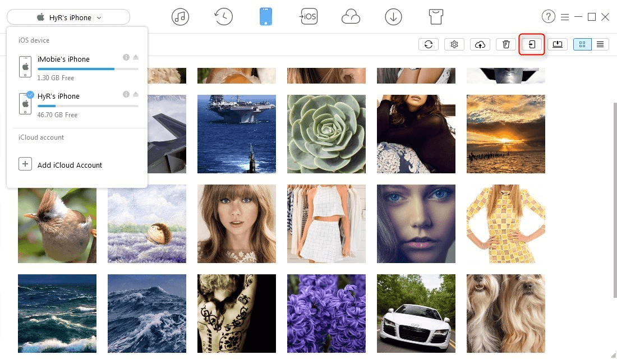Select the Device Manager phone icon

pos(266,17)
